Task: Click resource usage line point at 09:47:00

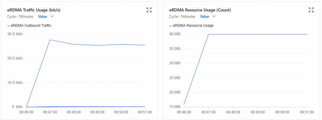Action: coord(209,34)
